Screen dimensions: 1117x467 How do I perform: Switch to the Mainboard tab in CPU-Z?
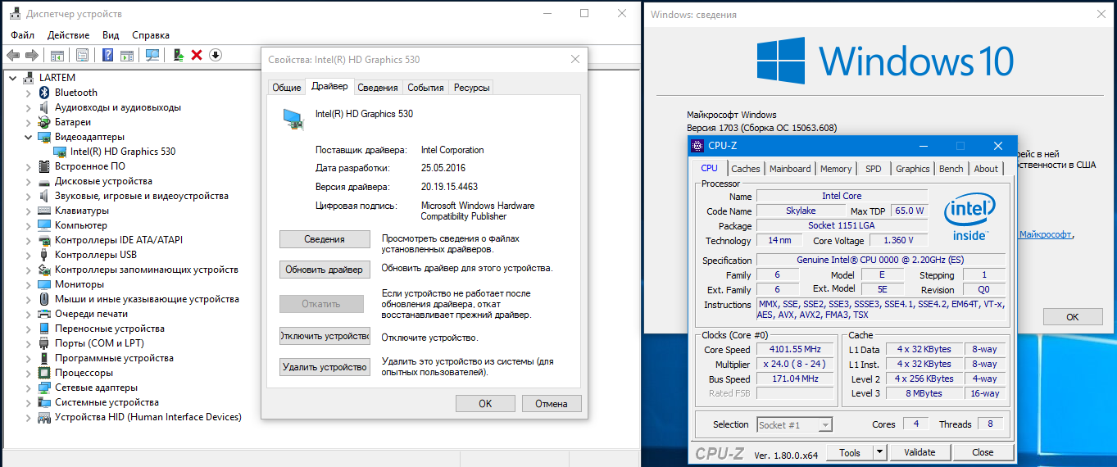(x=790, y=169)
